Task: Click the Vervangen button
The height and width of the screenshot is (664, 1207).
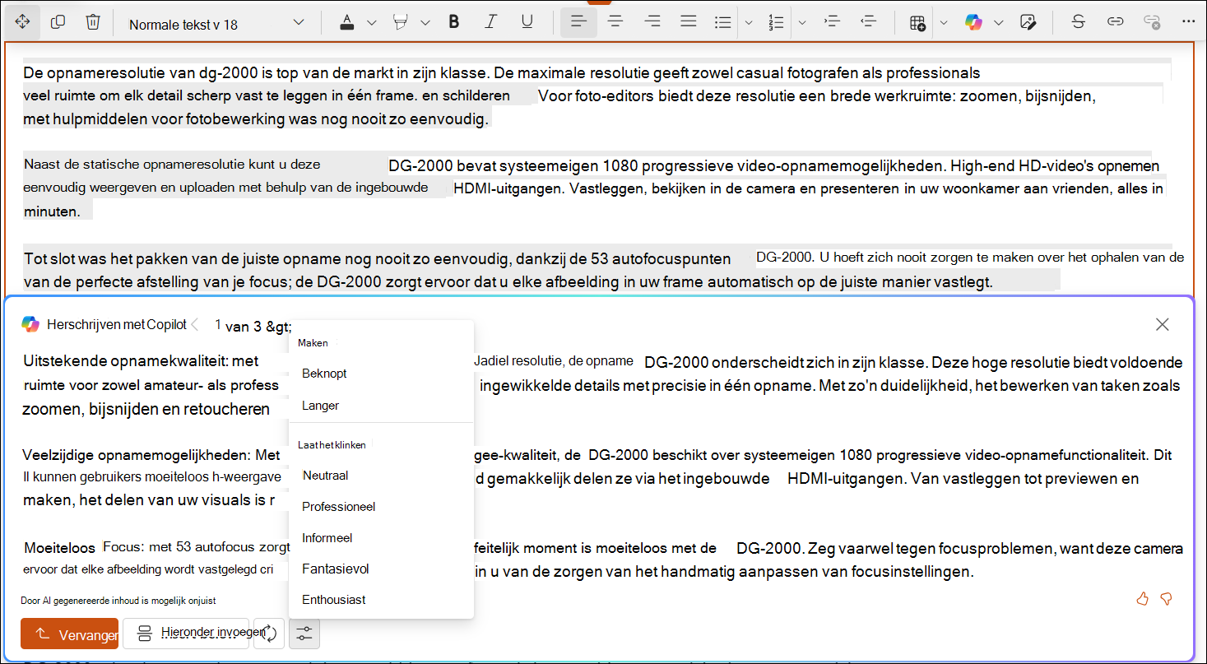Action: [70, 634]
